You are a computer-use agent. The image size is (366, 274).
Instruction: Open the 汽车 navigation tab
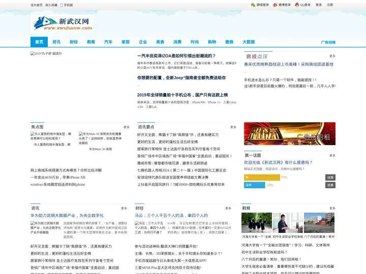[x=108, y=42]
